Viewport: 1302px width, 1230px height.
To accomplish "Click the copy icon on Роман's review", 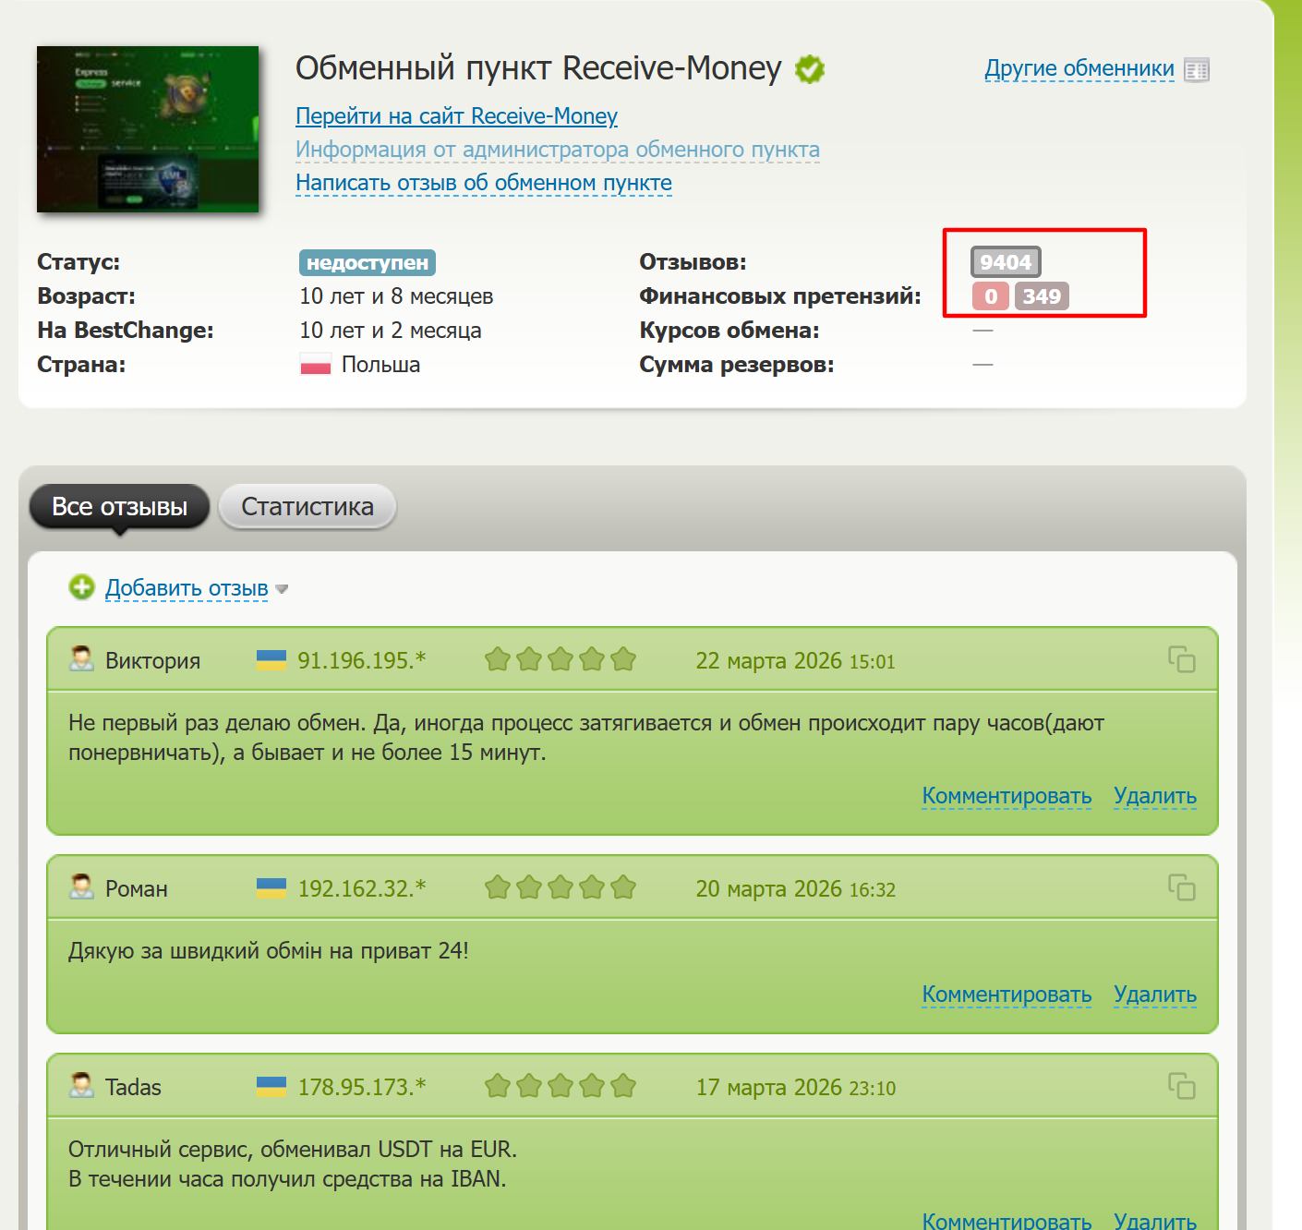I will (x=1181, y=887).
